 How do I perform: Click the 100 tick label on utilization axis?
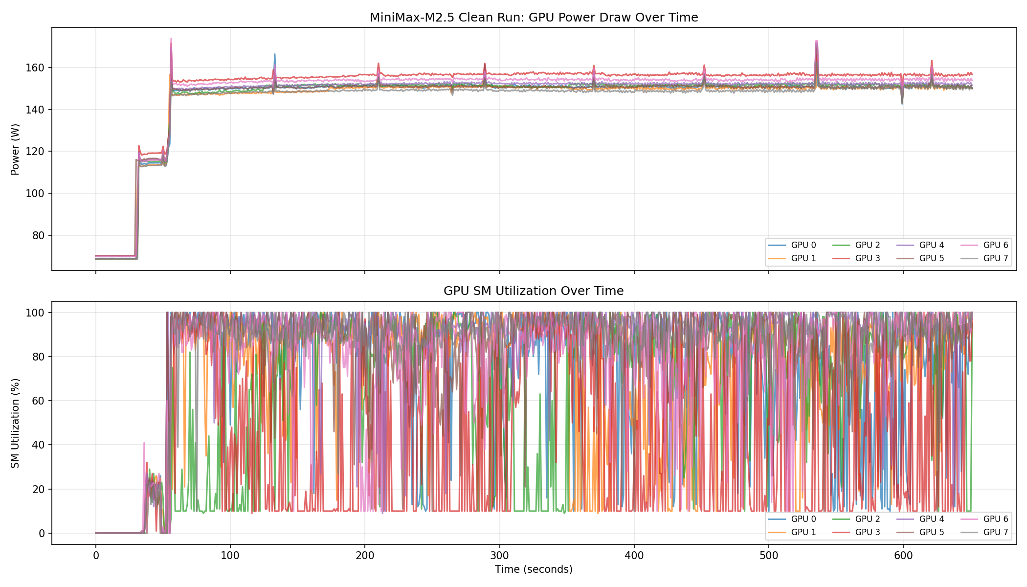36,313
